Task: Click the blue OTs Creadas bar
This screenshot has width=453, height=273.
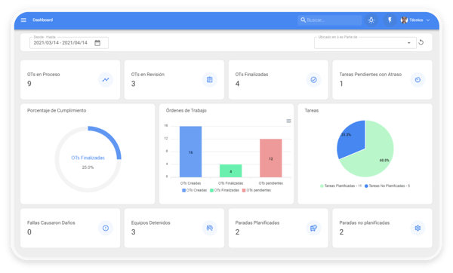Action: coord(191,152)
